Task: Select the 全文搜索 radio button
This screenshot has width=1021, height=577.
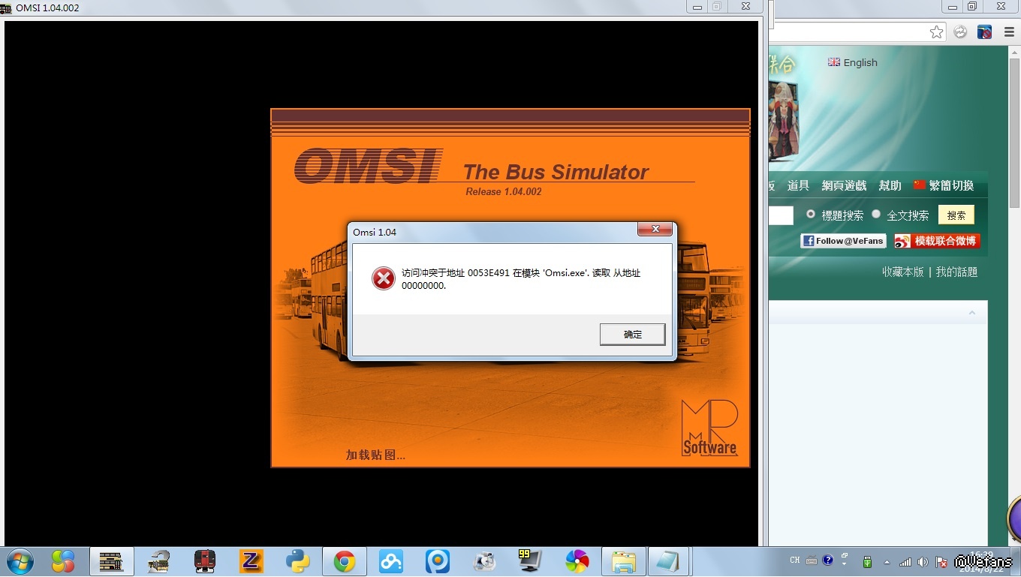Action: [876, 214]
